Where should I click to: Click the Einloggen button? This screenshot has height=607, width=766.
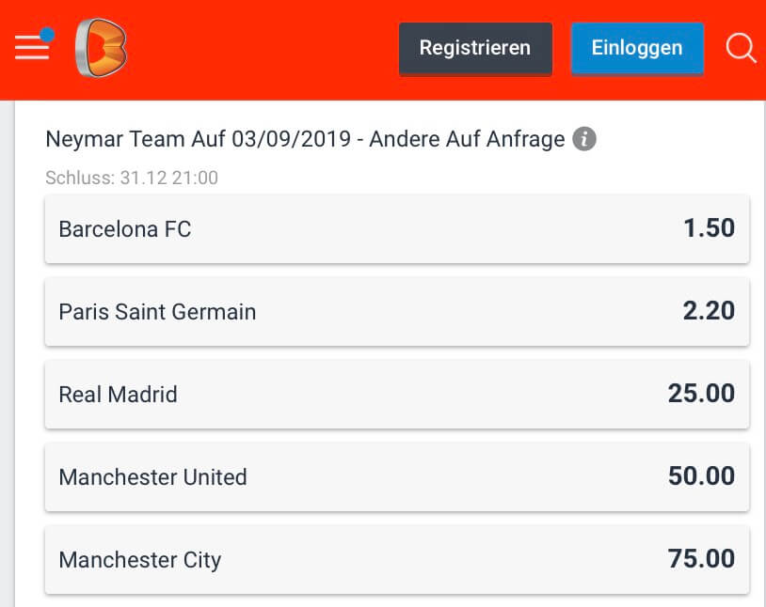[x=637, y=48]
